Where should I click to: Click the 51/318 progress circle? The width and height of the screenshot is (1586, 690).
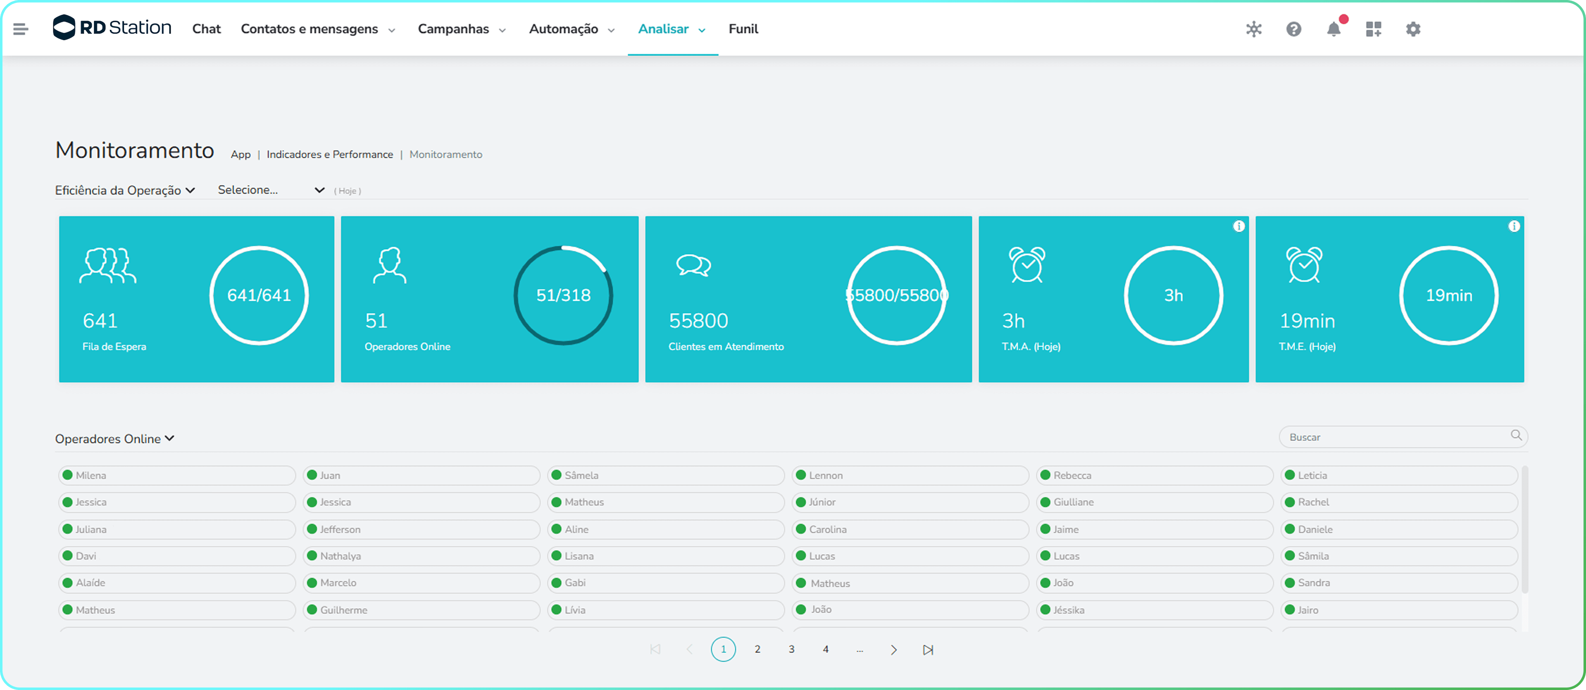click(563, 295)
